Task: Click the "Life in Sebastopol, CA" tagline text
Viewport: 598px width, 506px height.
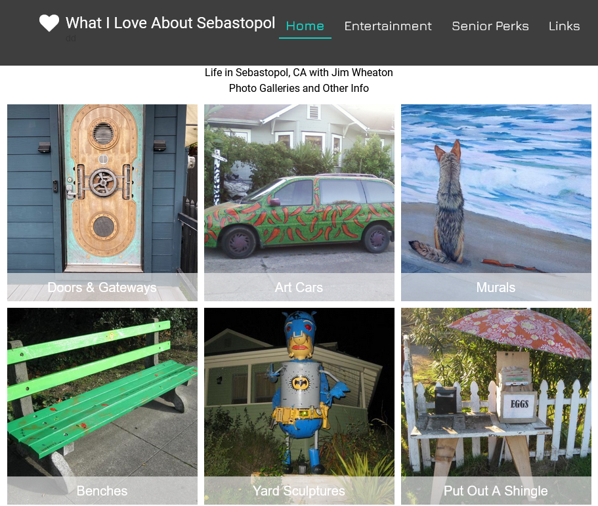Action: click(299, 72)
